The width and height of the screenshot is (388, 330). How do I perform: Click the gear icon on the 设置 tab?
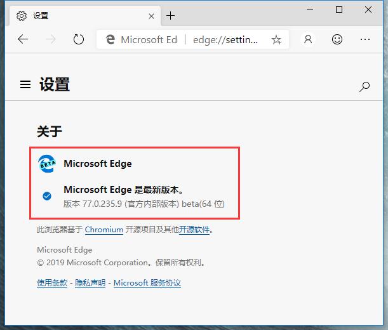point(22,16)
